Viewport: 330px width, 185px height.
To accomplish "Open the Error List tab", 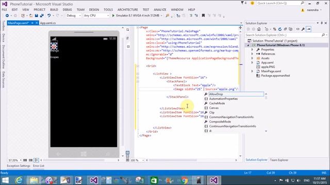I will [39, 165].
